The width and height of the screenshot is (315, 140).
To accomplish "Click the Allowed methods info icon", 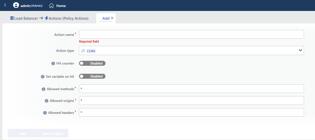I will [x=43, y=89].
